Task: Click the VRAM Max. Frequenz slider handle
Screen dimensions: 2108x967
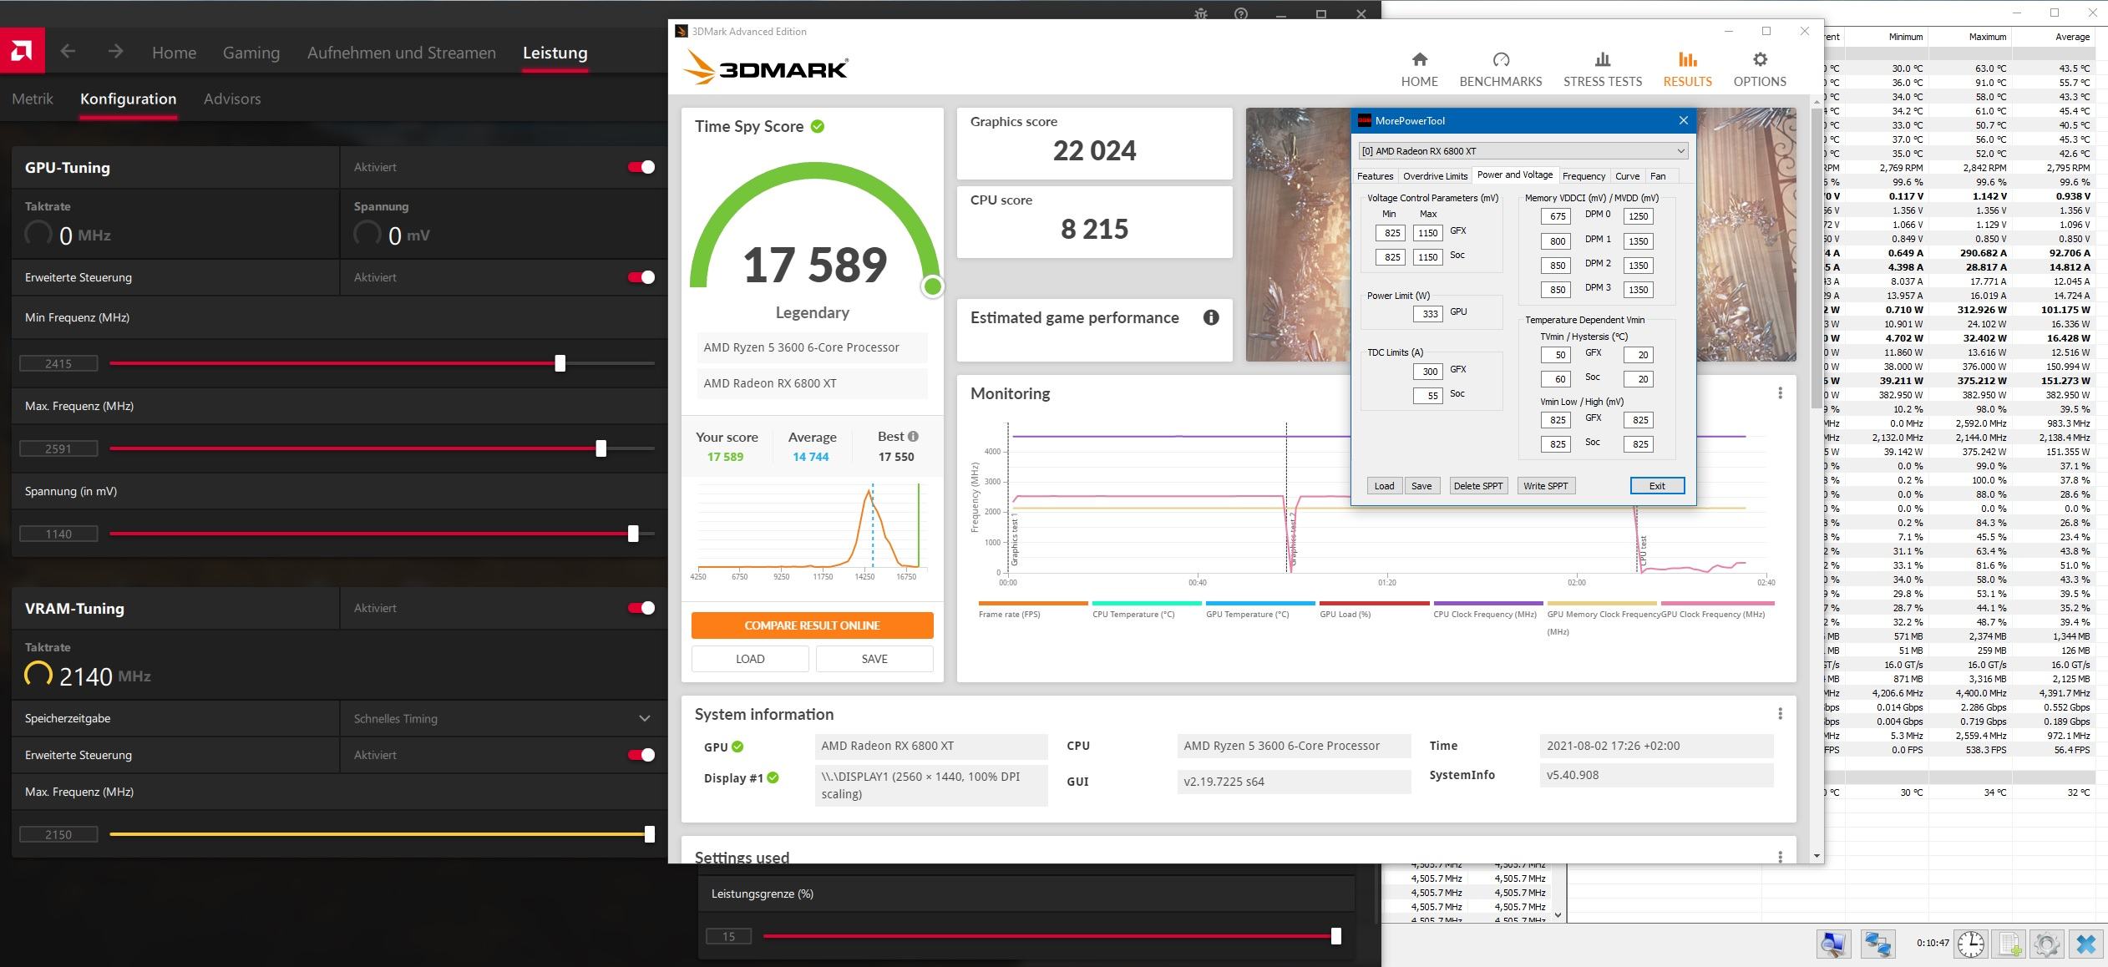Action: 650,834
